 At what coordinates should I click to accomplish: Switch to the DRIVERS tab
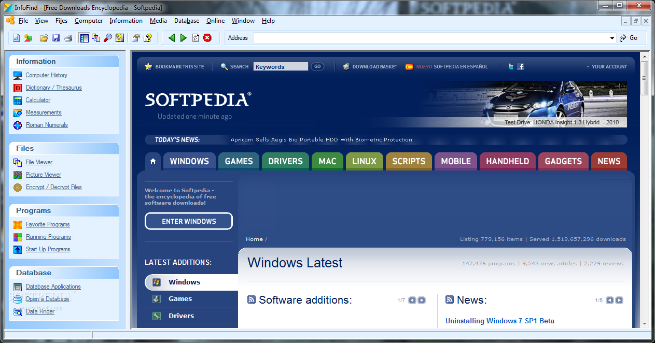click(x=285, y=161)
